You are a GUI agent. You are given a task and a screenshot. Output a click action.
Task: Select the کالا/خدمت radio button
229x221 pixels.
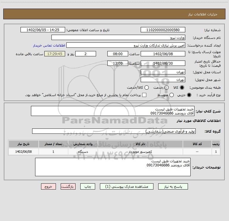point(147,88)
